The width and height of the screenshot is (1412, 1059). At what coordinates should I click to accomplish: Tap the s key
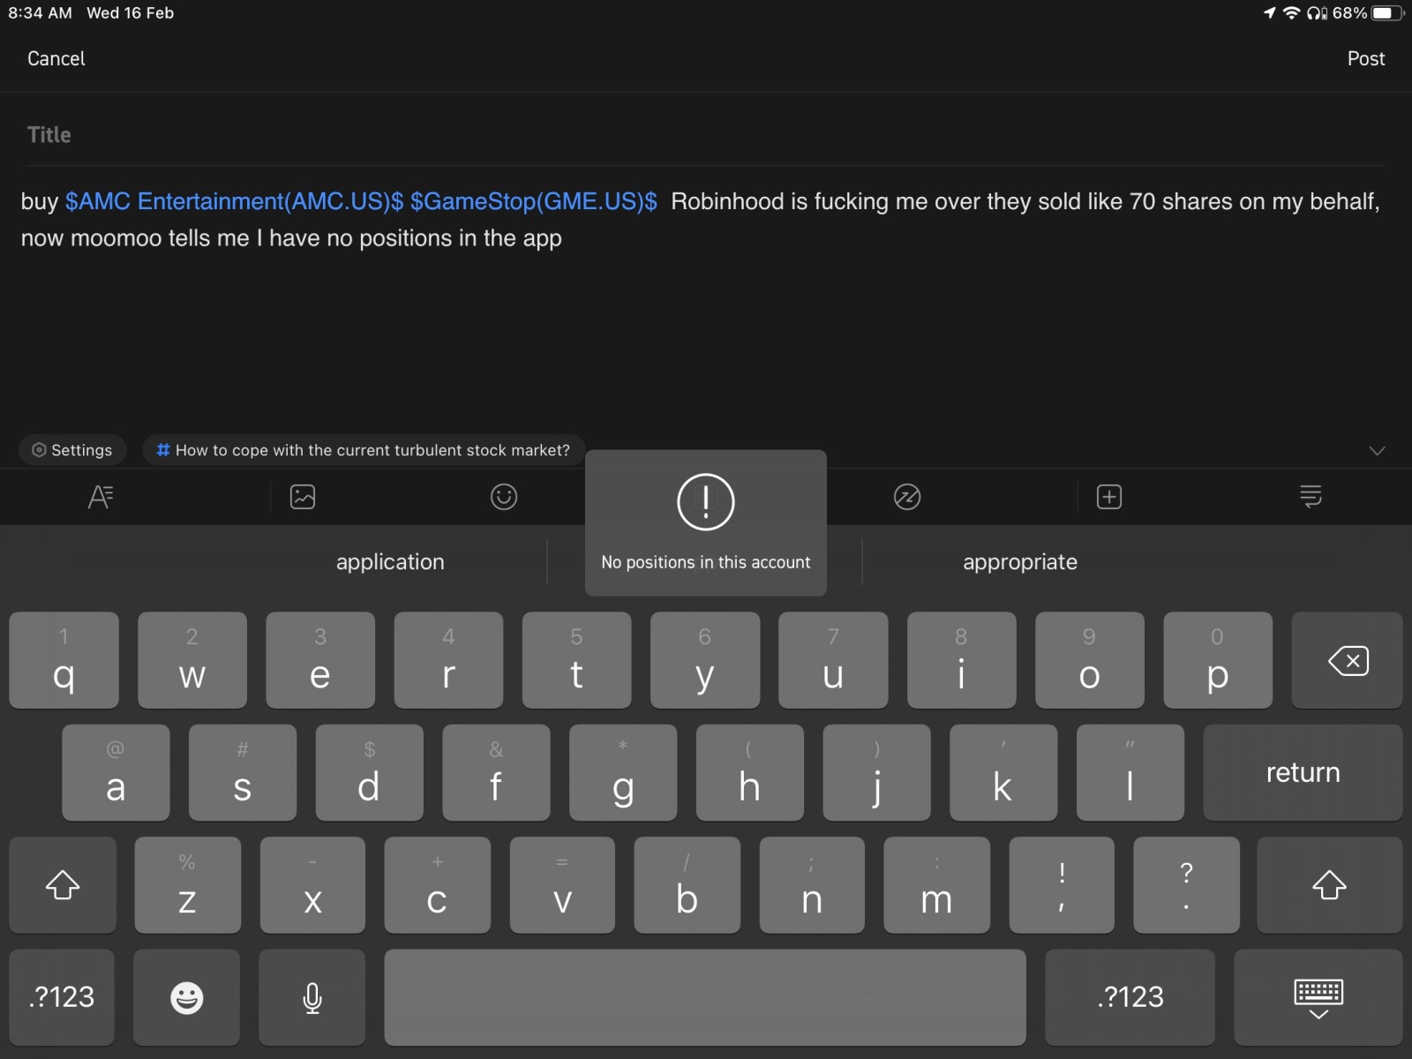(x=243, y=772)
